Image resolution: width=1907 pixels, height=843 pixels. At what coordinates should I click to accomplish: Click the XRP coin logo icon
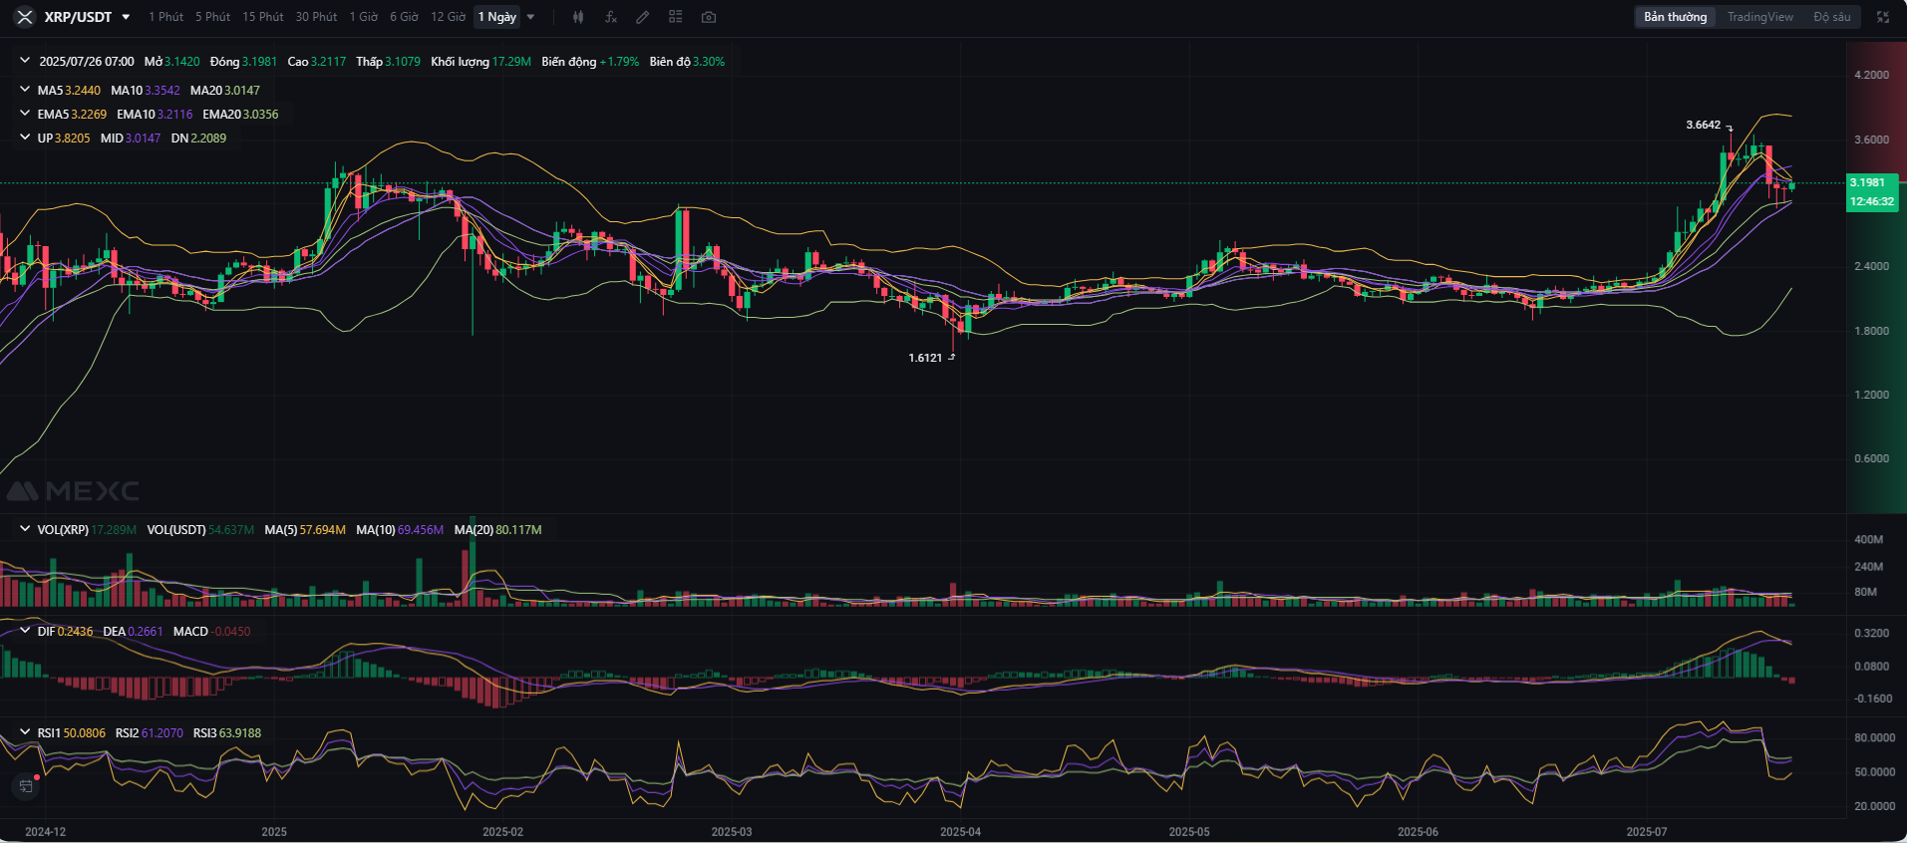25,17
